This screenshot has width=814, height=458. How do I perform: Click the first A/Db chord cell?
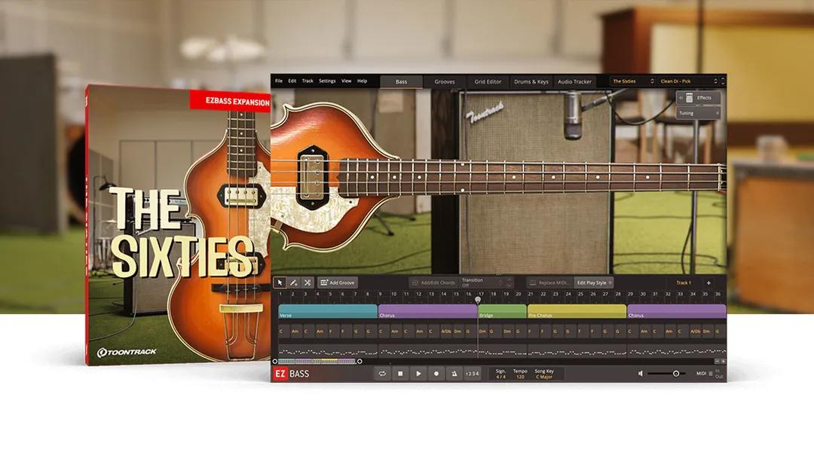[x=446, y=331]
